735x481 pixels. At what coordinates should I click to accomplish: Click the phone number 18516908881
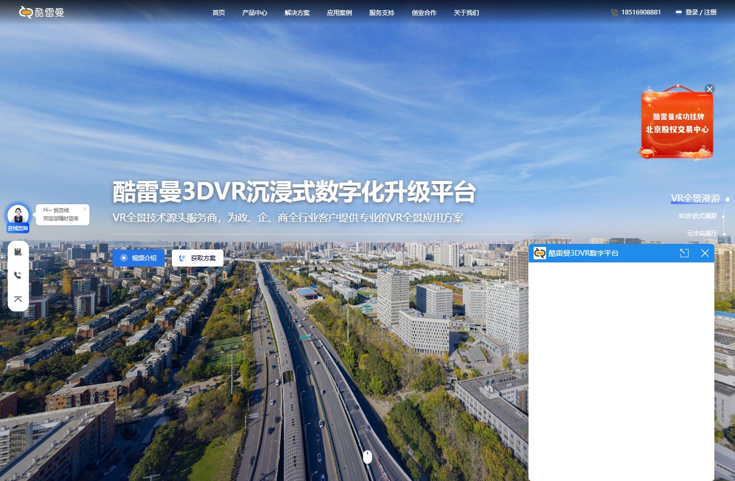641,12
